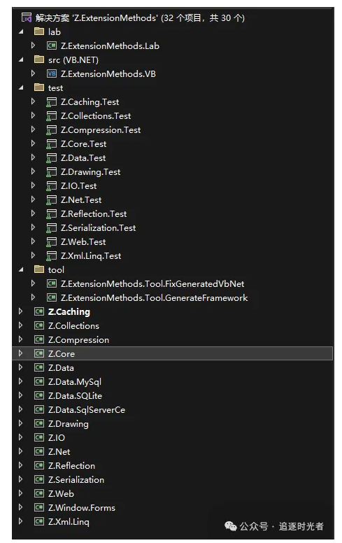
Task: Click the VB project icon for Z.ExtensionMethods.VB
Action: coord(52,73)
